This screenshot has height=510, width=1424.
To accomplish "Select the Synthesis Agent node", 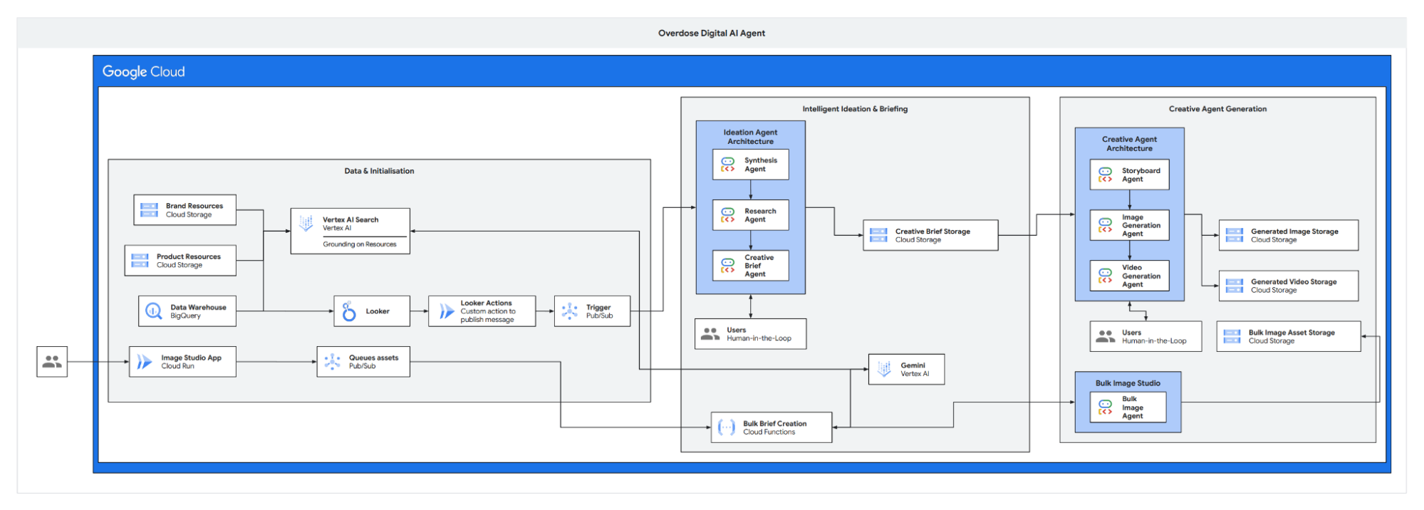I will point(750,165).
